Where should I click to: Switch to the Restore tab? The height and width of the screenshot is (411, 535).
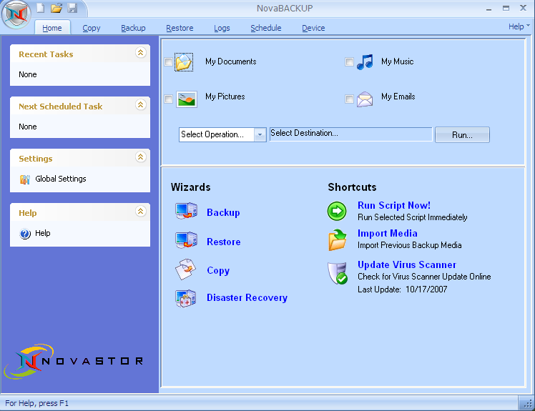coord(180,28)
